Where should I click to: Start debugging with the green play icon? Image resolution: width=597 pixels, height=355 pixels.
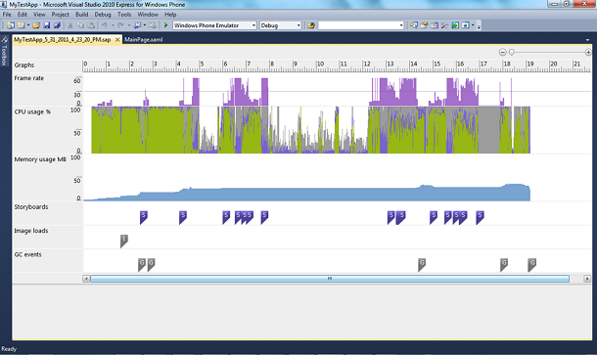tap(166, 25)
